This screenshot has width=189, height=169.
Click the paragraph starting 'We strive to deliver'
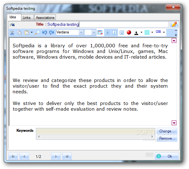pos(90,106)
